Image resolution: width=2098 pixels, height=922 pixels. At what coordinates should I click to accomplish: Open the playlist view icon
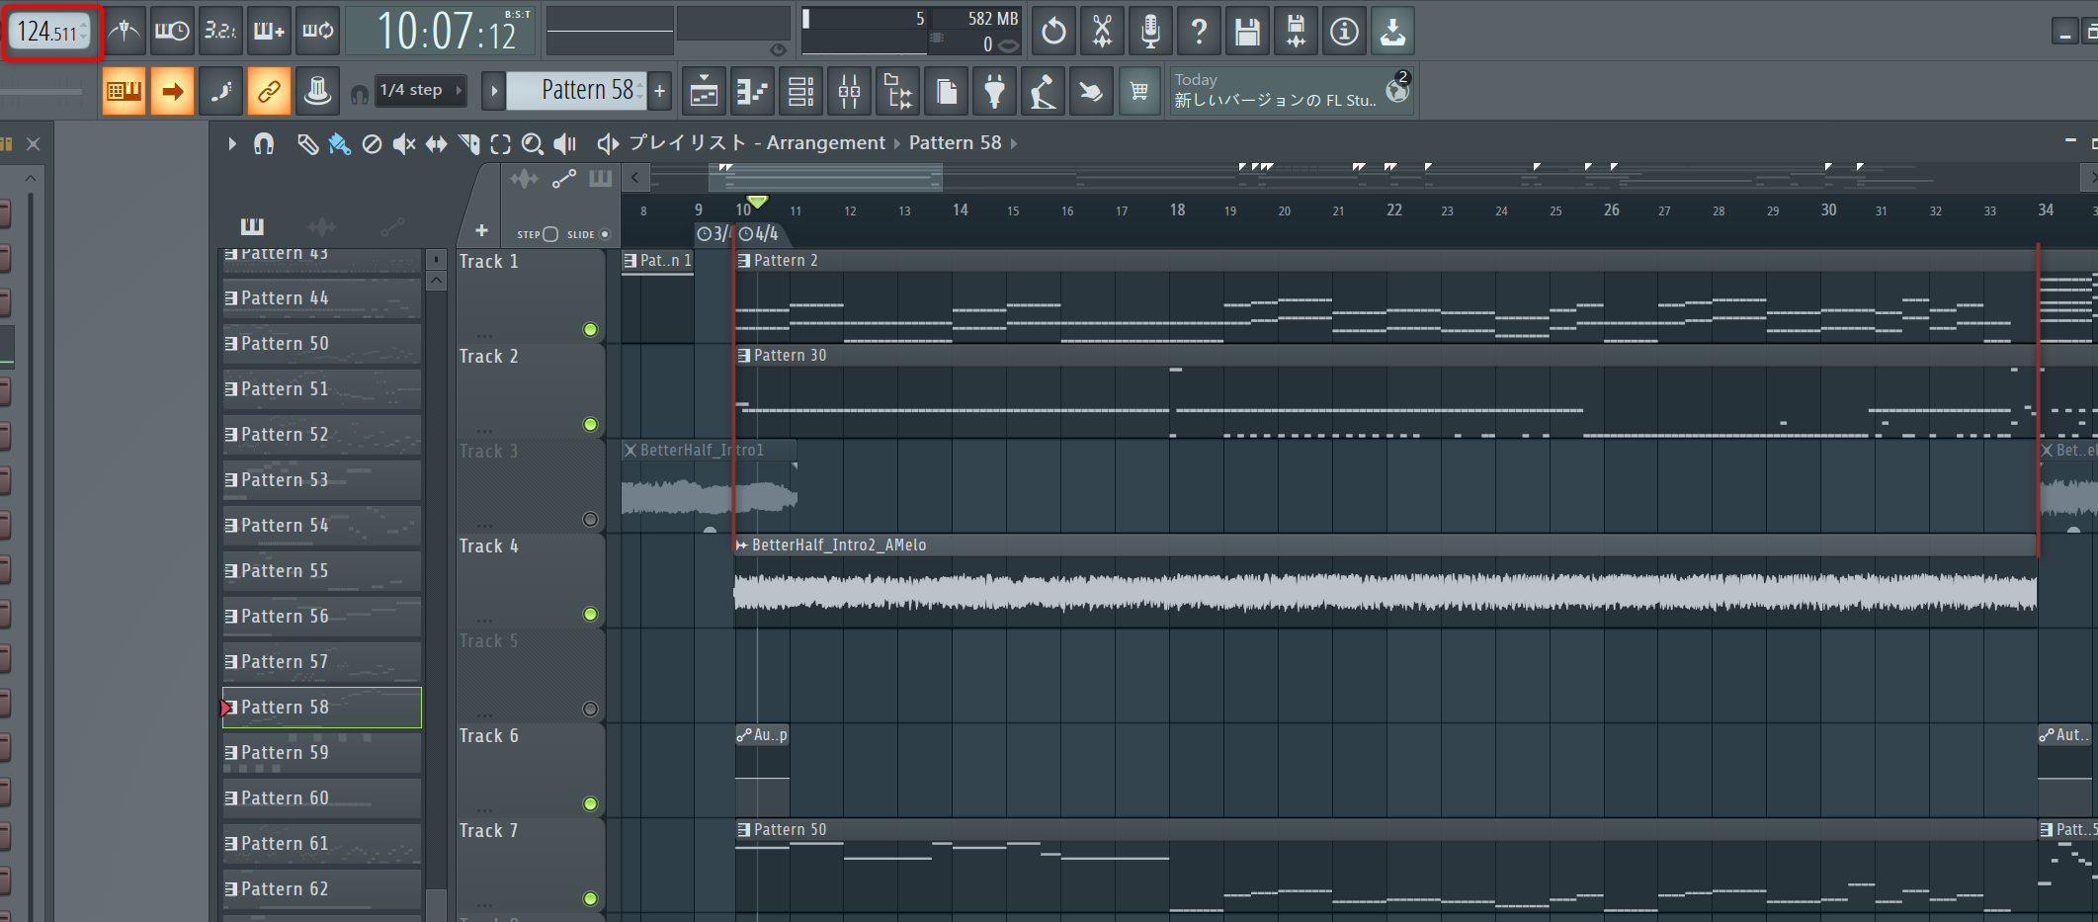(704, 92)
